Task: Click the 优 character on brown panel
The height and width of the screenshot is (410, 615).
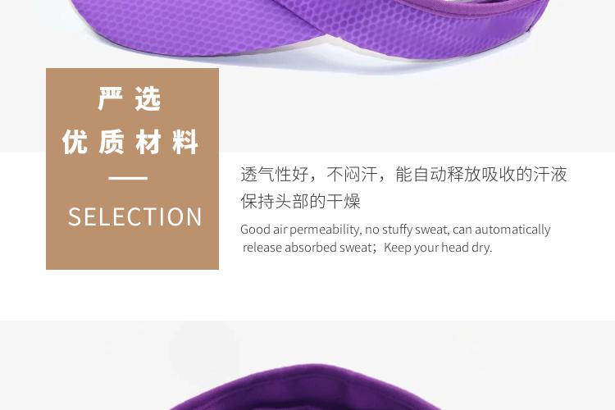Action: (75, 142)
